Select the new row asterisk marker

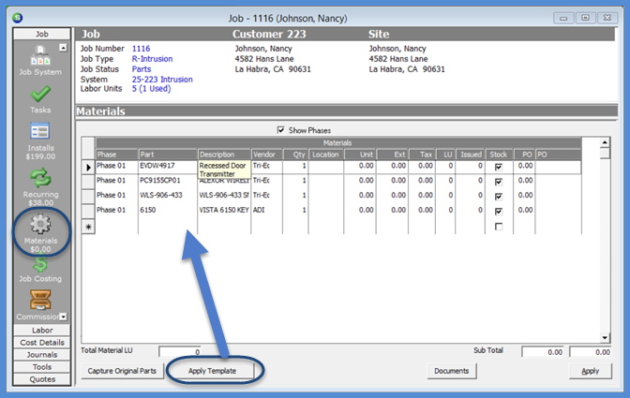(88, 227)
